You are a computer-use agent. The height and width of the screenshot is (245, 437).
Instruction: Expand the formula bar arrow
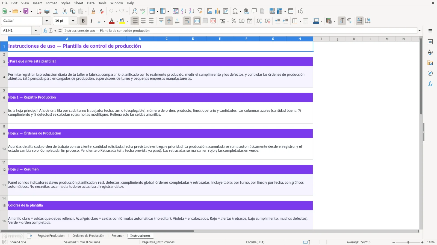point(420,30)
